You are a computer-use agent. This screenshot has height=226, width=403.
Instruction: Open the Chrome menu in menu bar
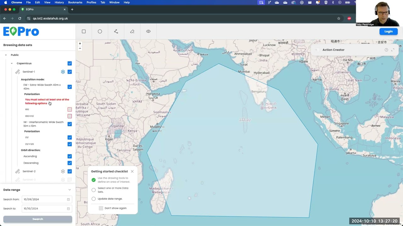[17, 3]
